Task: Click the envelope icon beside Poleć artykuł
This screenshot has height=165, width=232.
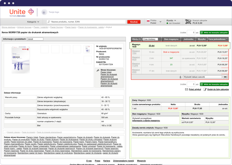Action: tap(186, 90)
